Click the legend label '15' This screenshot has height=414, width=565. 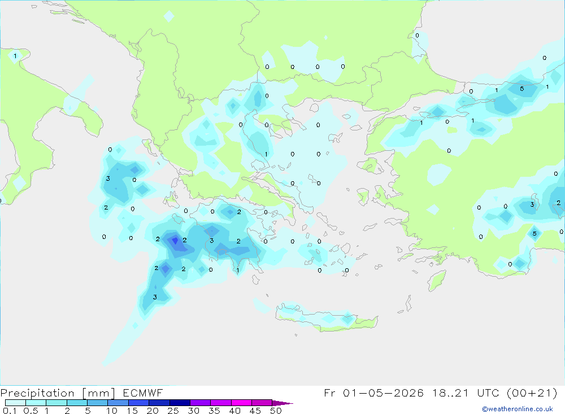point(132,411)
